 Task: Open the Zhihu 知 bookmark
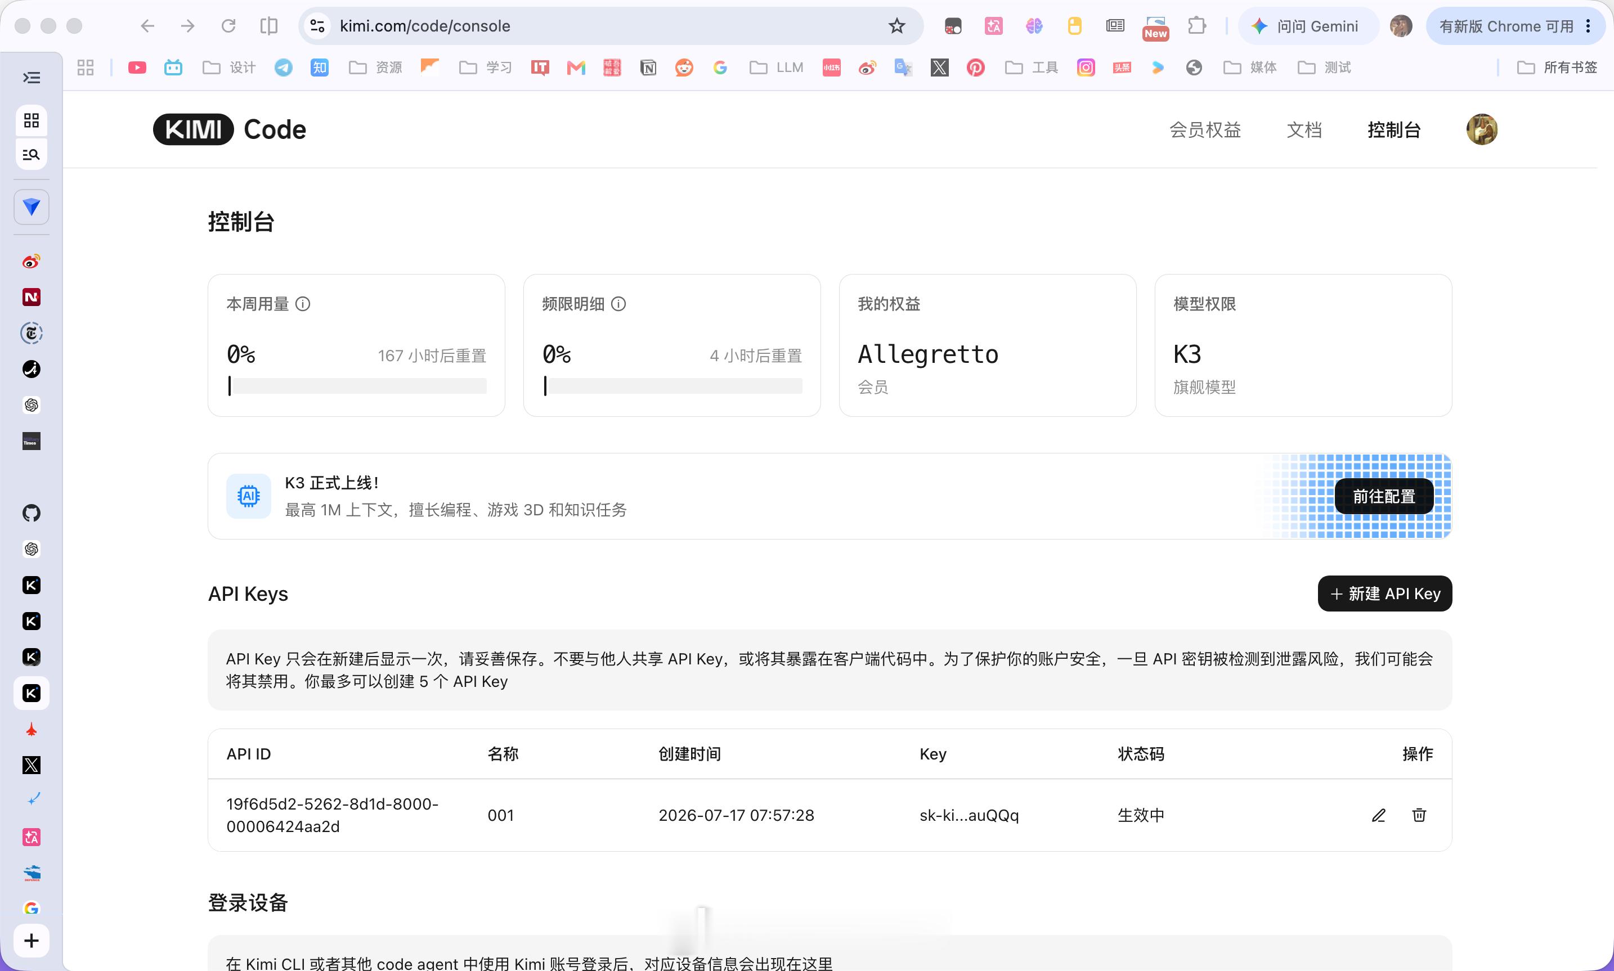(x=320, y=68)
